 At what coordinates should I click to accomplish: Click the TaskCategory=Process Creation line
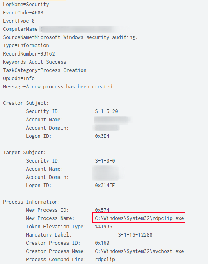(x=45, y=70)
